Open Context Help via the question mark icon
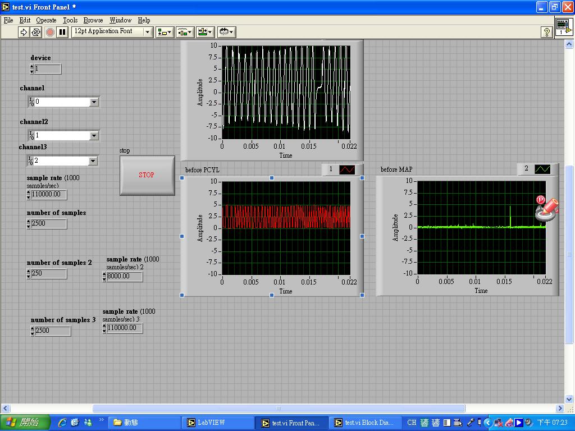575x431 pixels. 546,32
